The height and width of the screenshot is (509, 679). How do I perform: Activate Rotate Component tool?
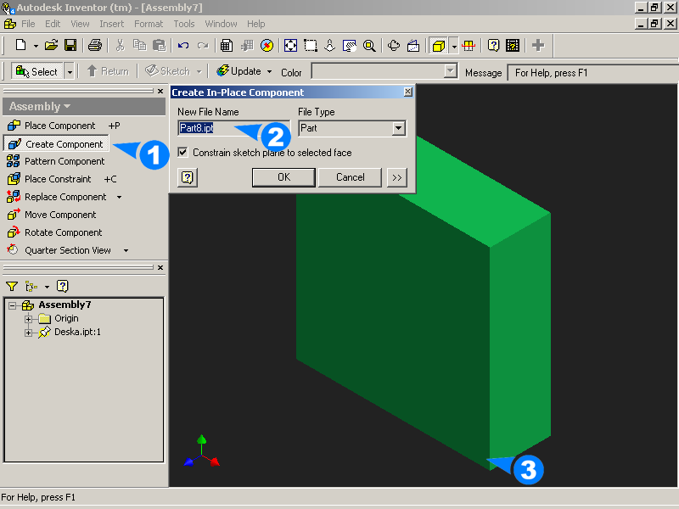coord(55,232)
